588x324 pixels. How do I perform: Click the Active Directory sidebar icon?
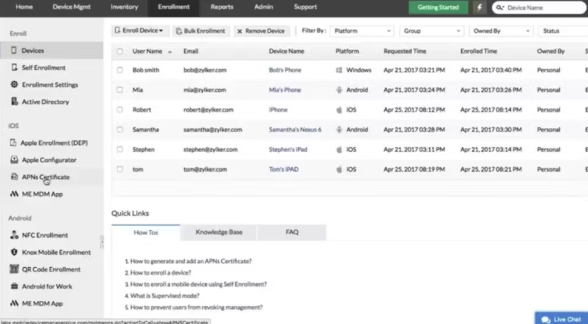tap(15, 102)
